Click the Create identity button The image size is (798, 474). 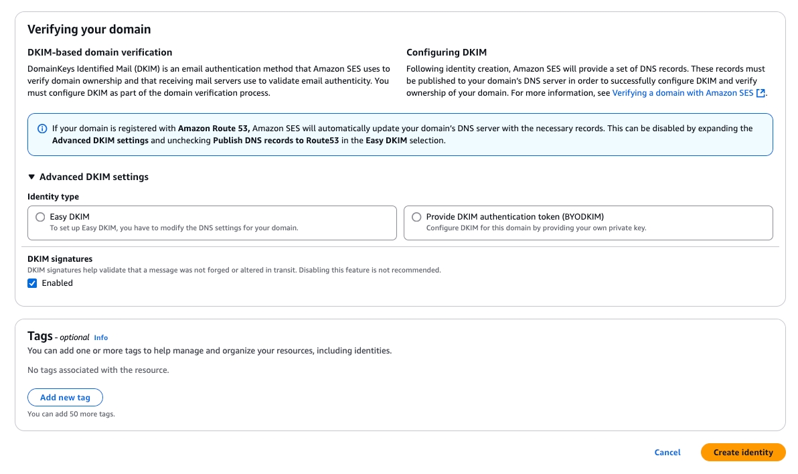point(742,453)
